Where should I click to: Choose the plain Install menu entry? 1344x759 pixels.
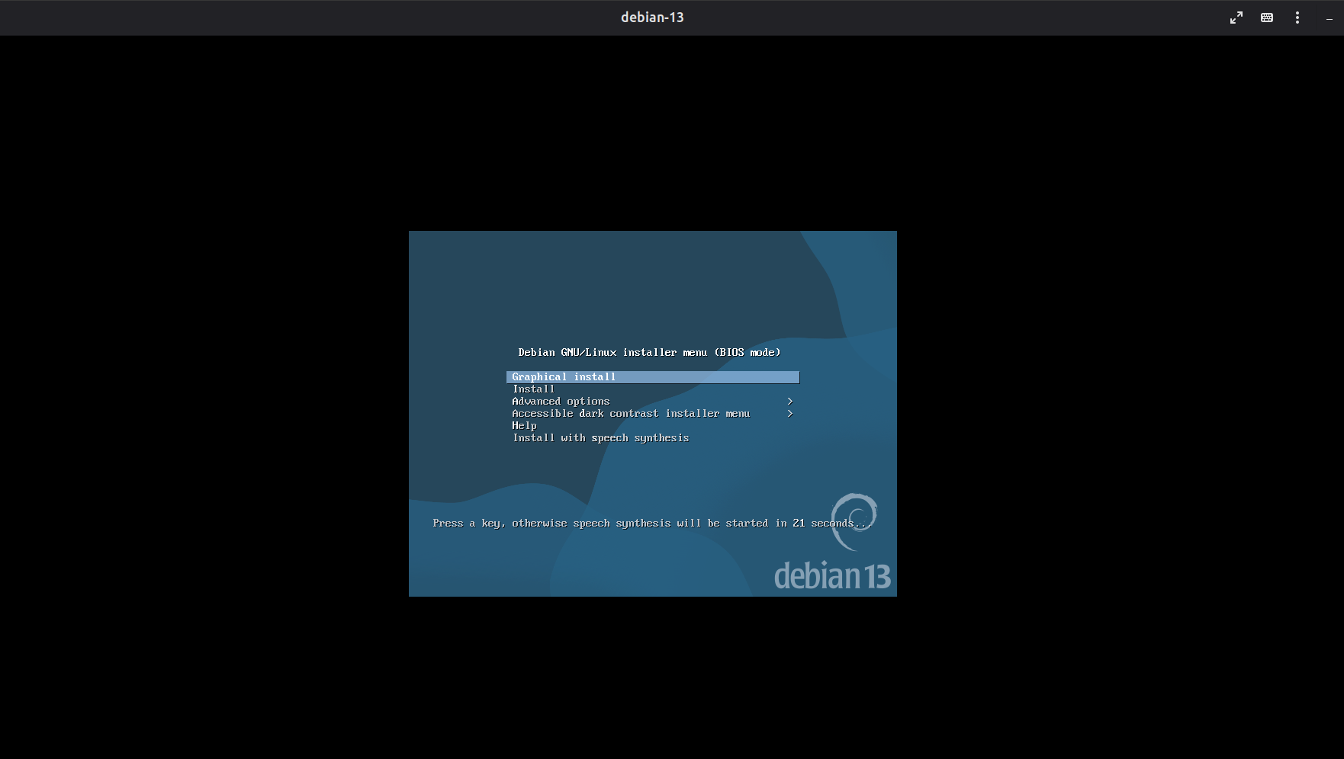tap(534, 389)
